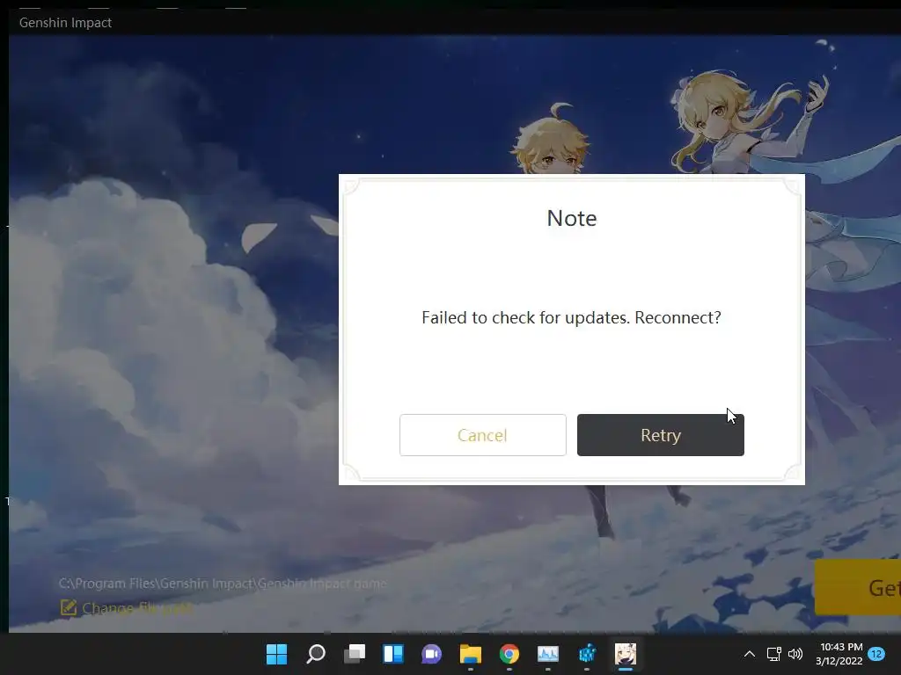Click the Change file path edit icon
Viewport: 901px width, 675px height.
[x=69, y=607]
